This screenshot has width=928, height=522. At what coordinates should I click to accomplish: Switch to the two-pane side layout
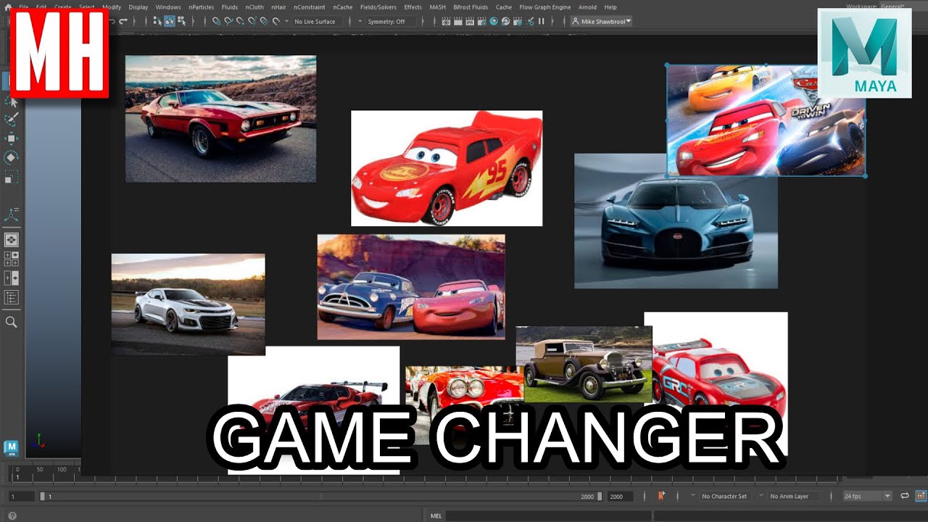pyautogui.click(x=12, y=278)
